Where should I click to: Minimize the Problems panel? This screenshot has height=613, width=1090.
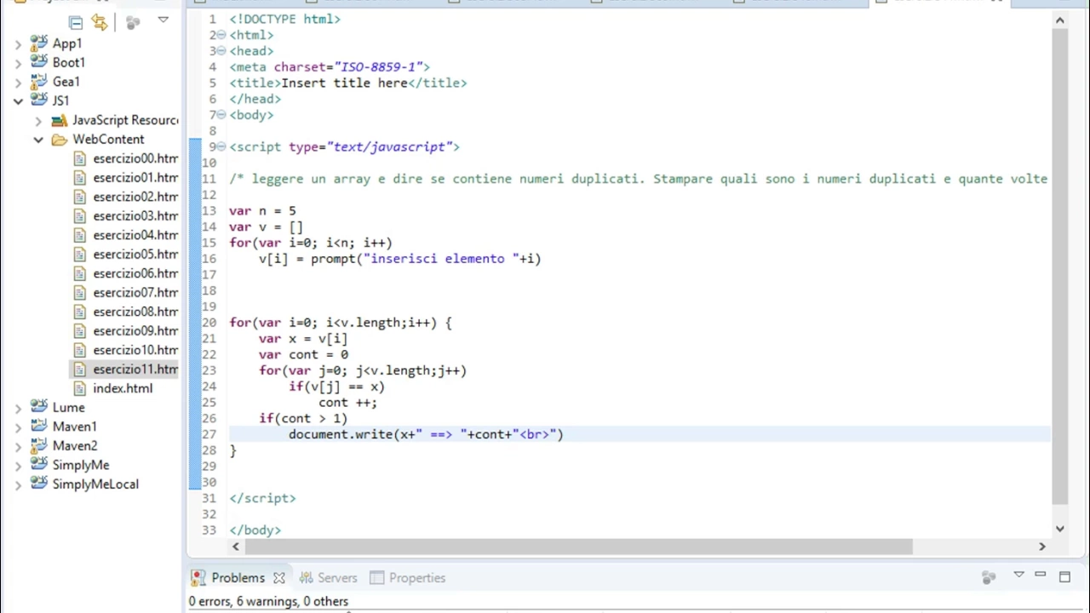coord(1040,576)
